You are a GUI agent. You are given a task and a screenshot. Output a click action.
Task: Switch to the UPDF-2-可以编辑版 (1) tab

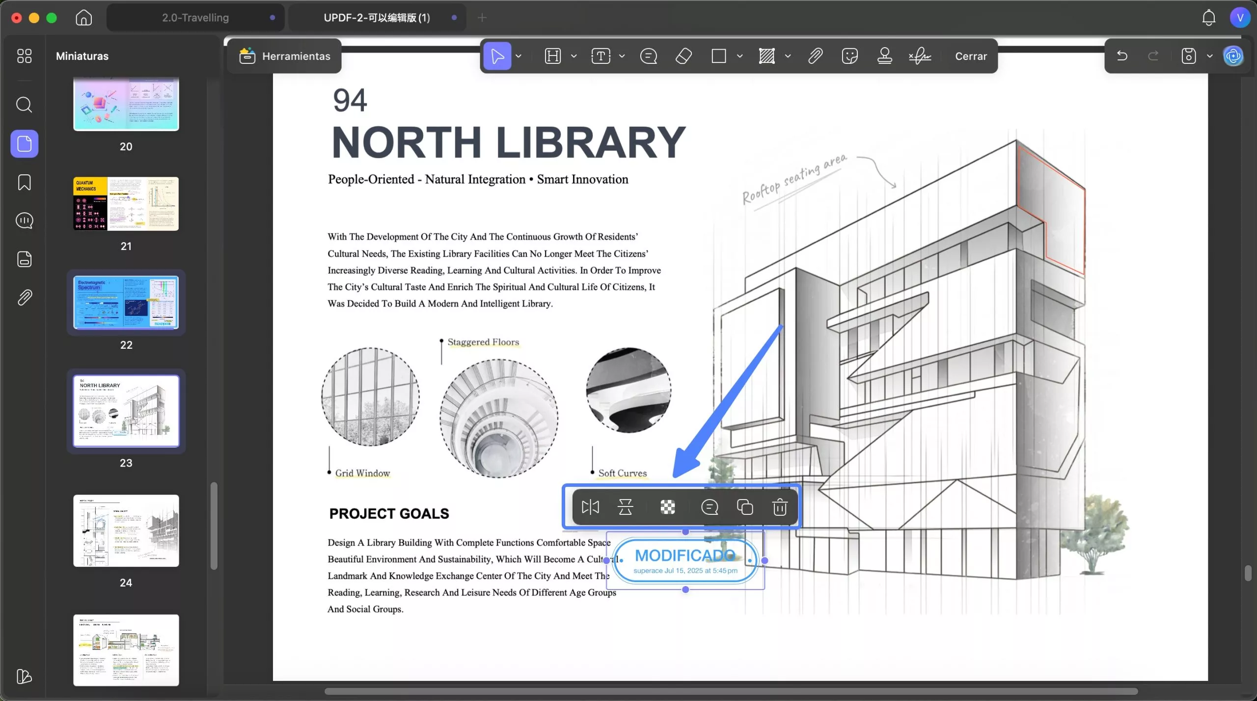(x=377, y=18)
